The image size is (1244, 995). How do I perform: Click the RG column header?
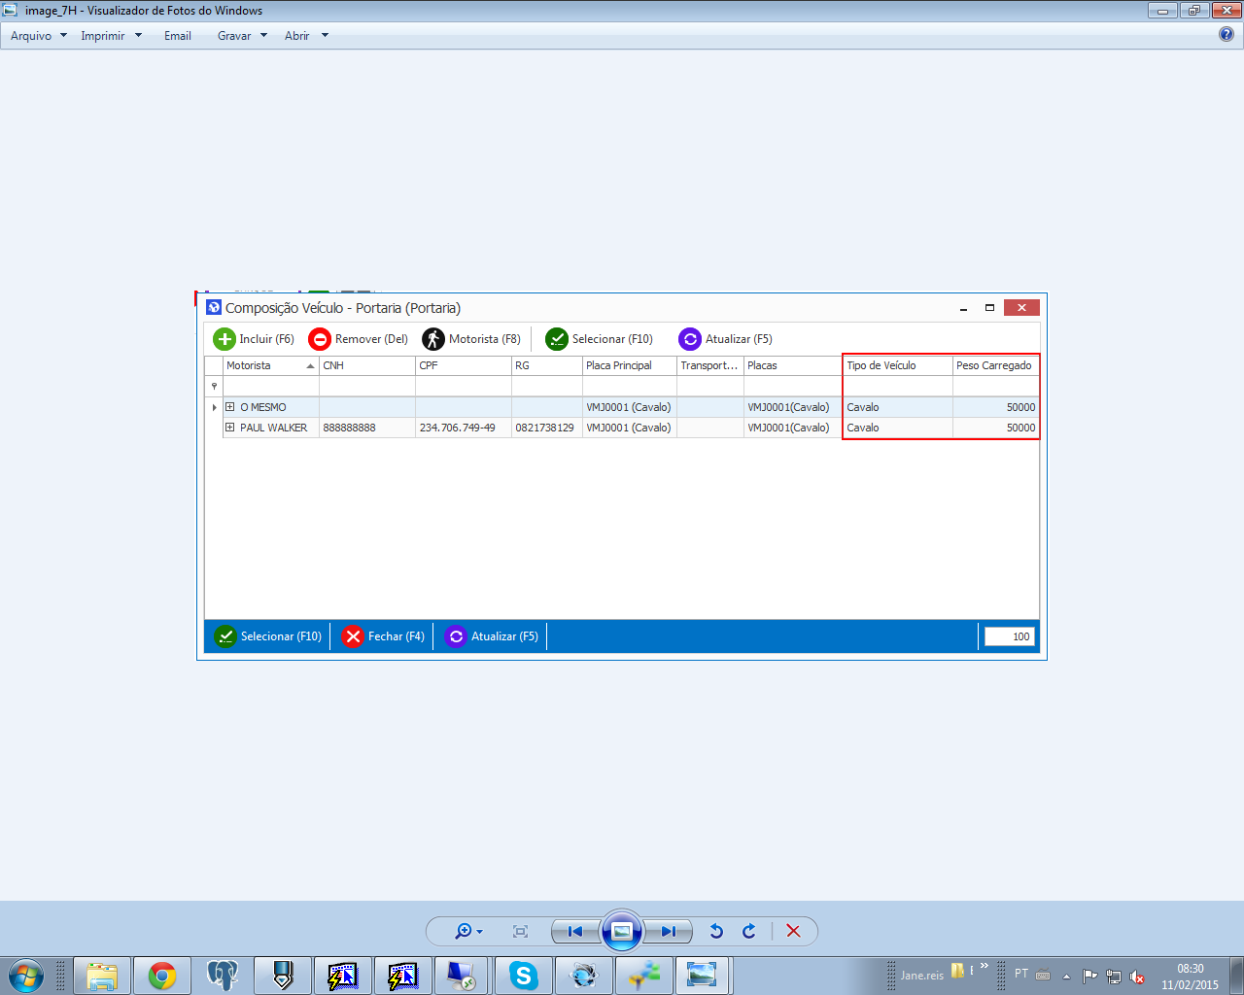547,365
